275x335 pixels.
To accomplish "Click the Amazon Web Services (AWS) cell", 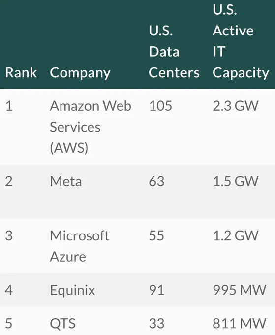I will click(91, 127).
